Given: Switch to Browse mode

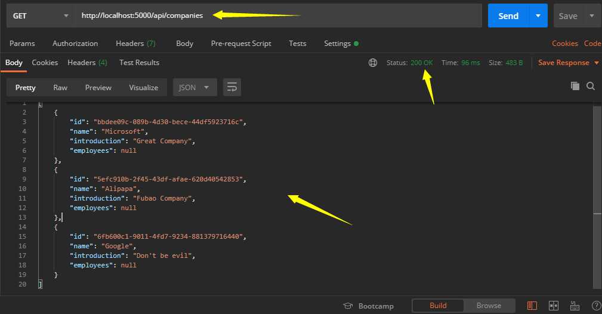Looking at the screenshot, I should pos(489,306).
